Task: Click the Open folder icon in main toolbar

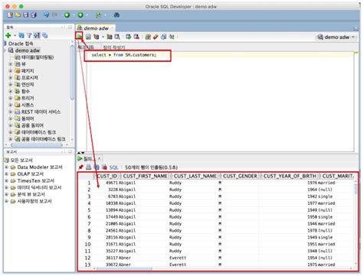Action: pyautogui.click(x=18, y=15)
